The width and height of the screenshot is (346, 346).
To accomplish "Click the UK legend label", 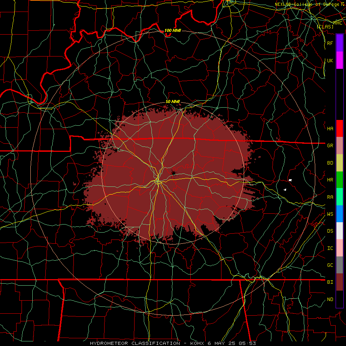I will [x=330, y=60].
